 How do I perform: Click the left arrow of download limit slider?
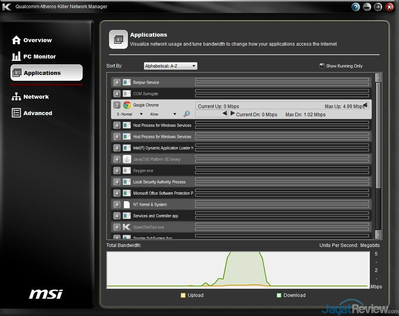(x=225, y=114)
